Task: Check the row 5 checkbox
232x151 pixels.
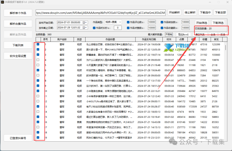Action: click(38, 65)
